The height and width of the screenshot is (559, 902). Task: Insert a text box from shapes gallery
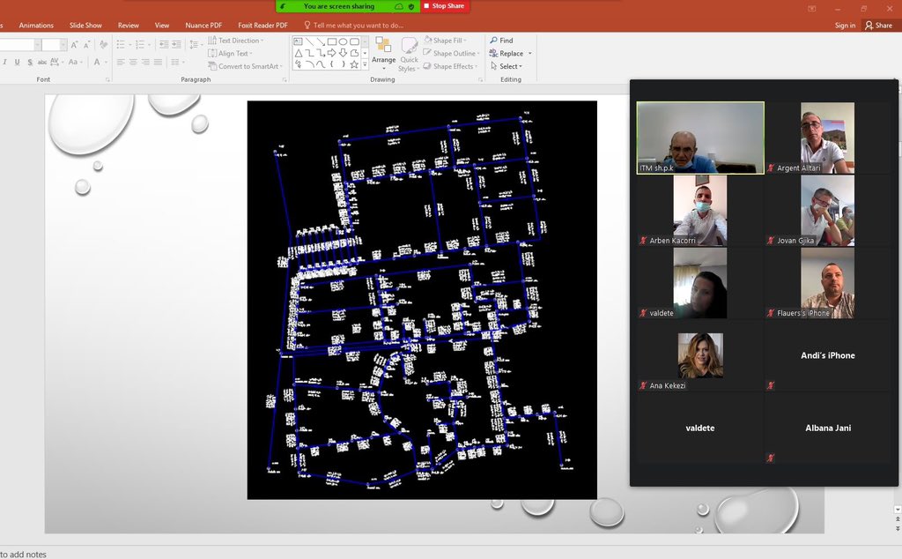point(298,41)
